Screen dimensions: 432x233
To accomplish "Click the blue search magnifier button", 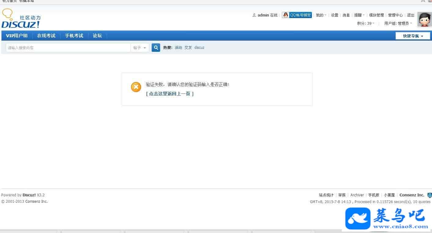I will point(156,48).
